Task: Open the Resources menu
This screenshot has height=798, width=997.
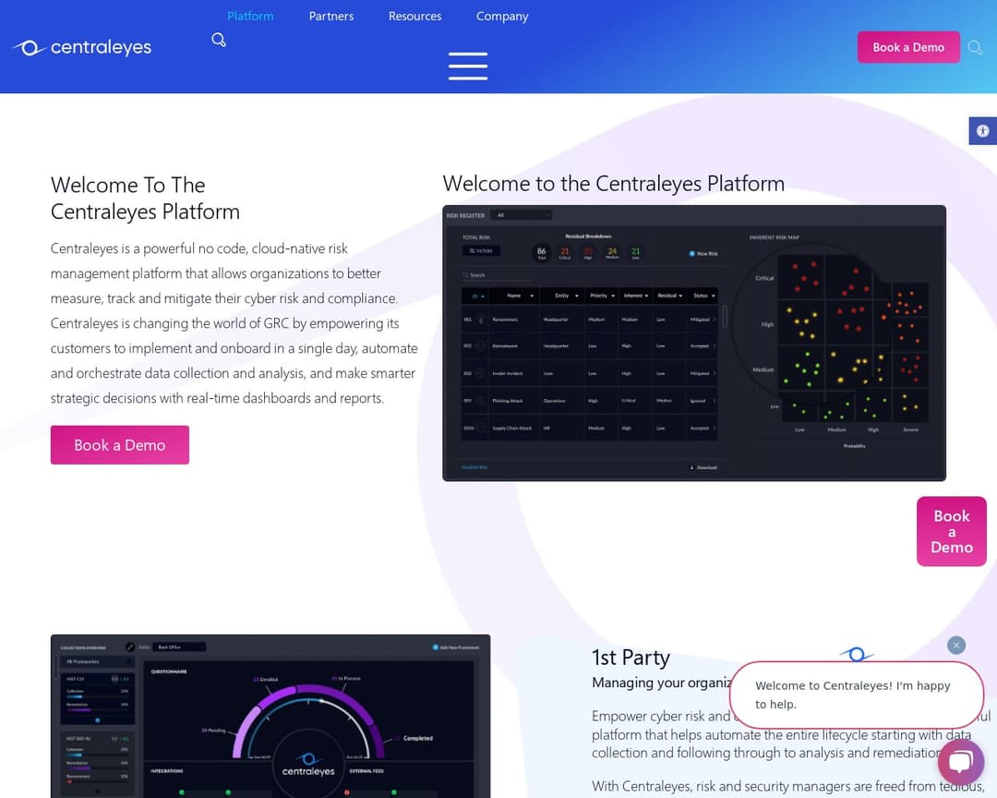Action: [415, 16]
